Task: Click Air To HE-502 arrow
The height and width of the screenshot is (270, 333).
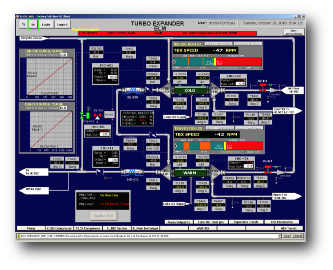Action: click(33, 172)
